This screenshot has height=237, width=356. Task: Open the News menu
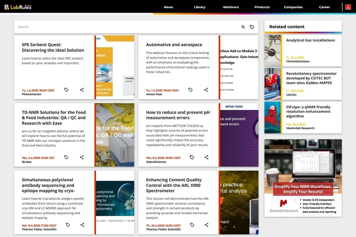coord(168,7)
